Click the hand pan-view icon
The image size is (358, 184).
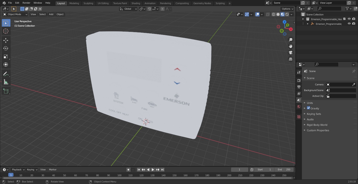point(290,46)
